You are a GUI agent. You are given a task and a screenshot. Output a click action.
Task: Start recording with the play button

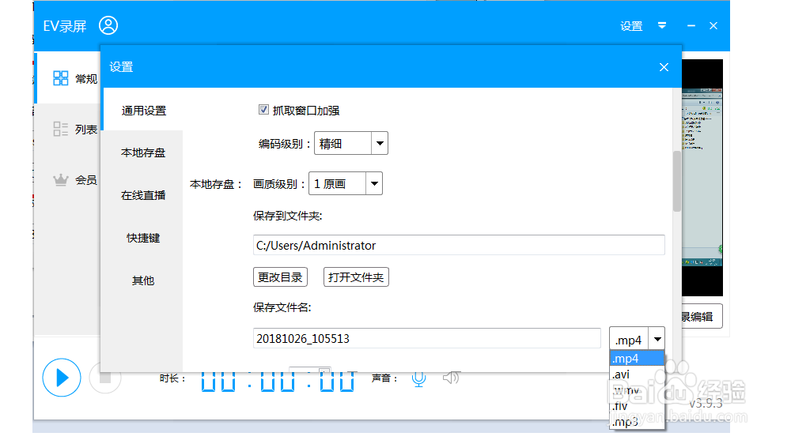62,378
